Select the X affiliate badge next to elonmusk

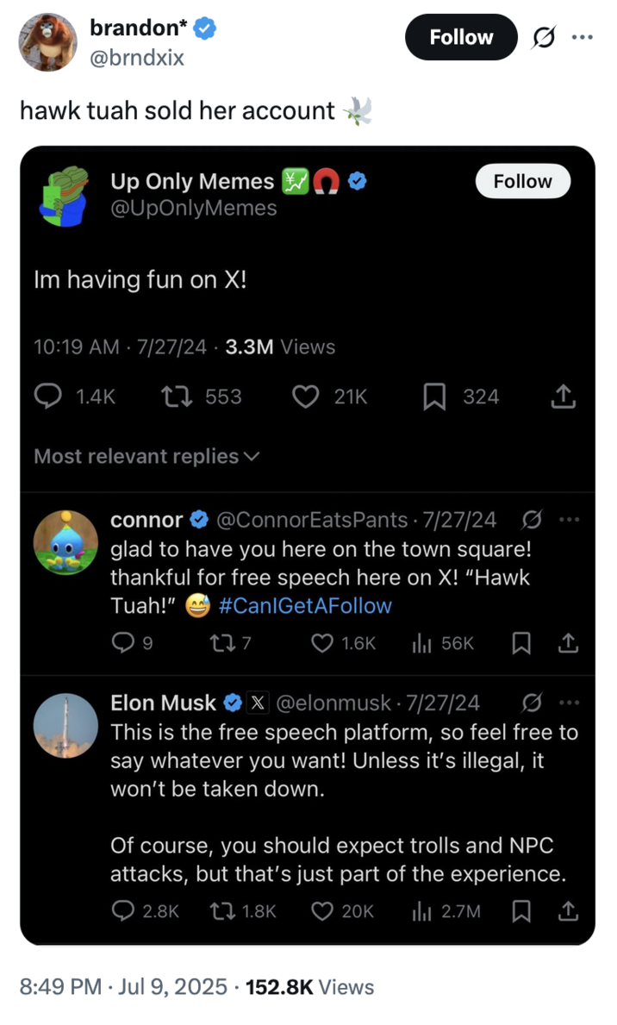pyautogui.click(x=258, y=703)
